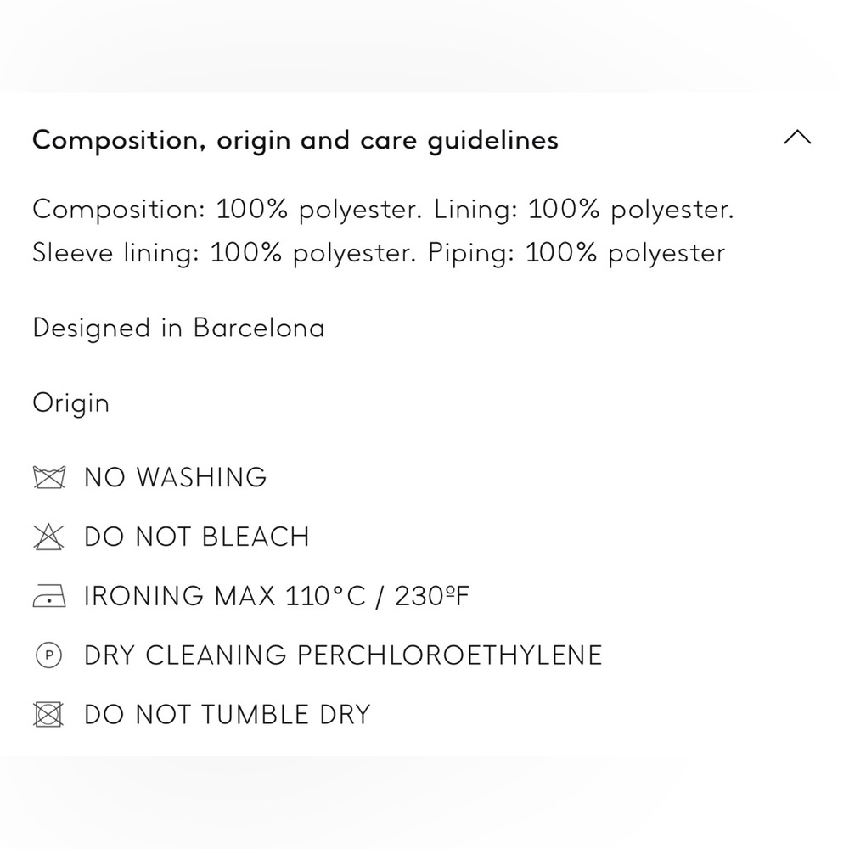Click the no washing crossed washtub icon
Viewport: 849px width, 849px height.
pyautogui.click(x=49, y=477)
